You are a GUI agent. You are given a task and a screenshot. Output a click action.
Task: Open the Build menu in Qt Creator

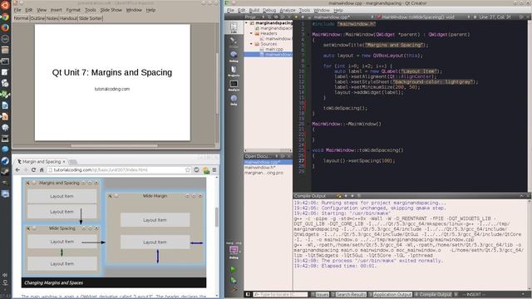point(254,10)
